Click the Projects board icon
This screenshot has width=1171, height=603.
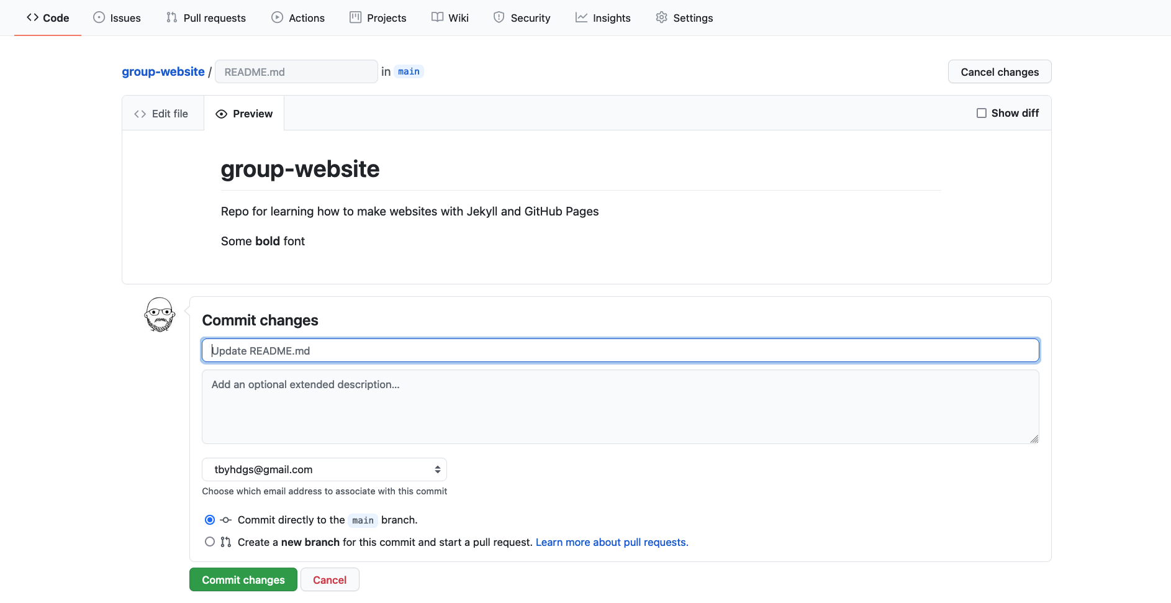pos(356,17)
